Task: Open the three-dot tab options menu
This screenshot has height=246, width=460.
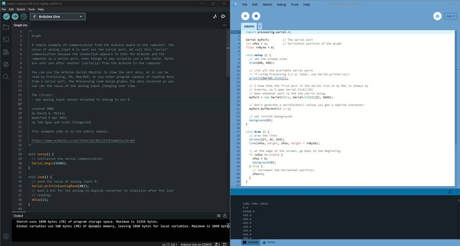Action: pos(224,25)
